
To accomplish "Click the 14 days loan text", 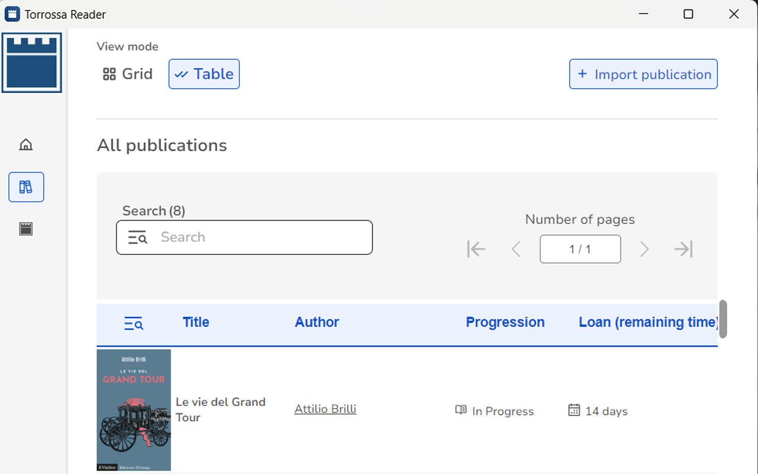I will click(606, 411).
